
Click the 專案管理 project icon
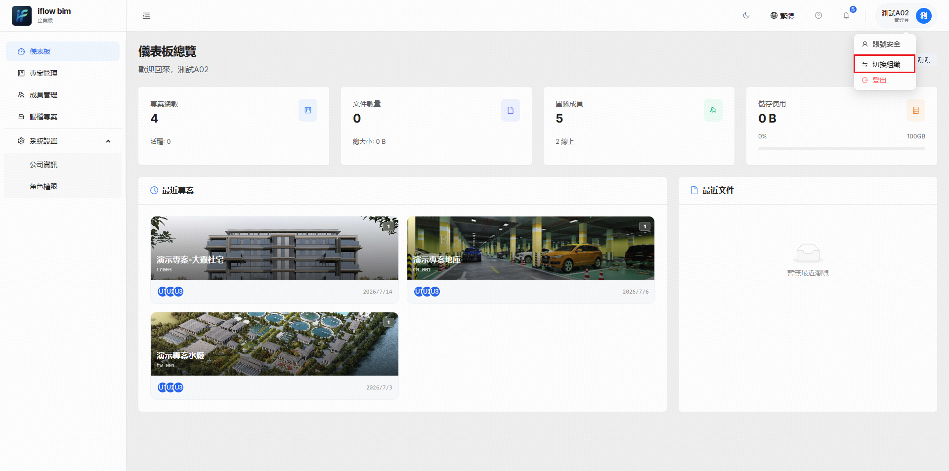(x=21, y=73)
